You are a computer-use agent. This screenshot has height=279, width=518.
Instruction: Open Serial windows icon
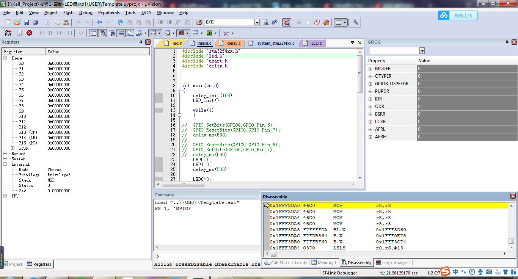click(x=168, y=33)
